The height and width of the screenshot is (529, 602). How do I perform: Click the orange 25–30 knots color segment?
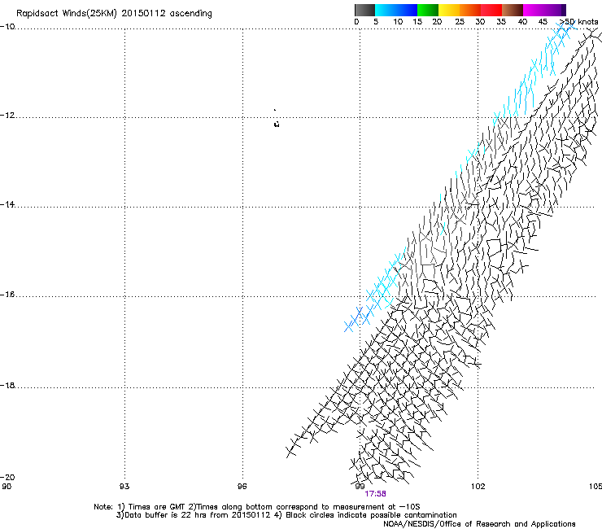[470, 10]
